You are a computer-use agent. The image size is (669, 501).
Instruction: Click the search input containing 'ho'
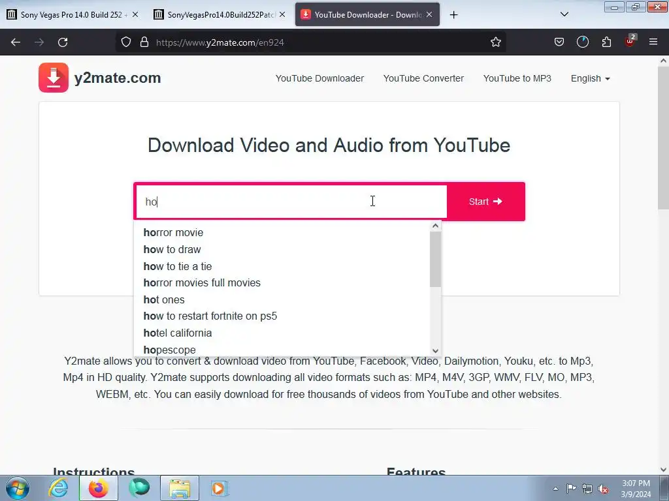[291, 202]
